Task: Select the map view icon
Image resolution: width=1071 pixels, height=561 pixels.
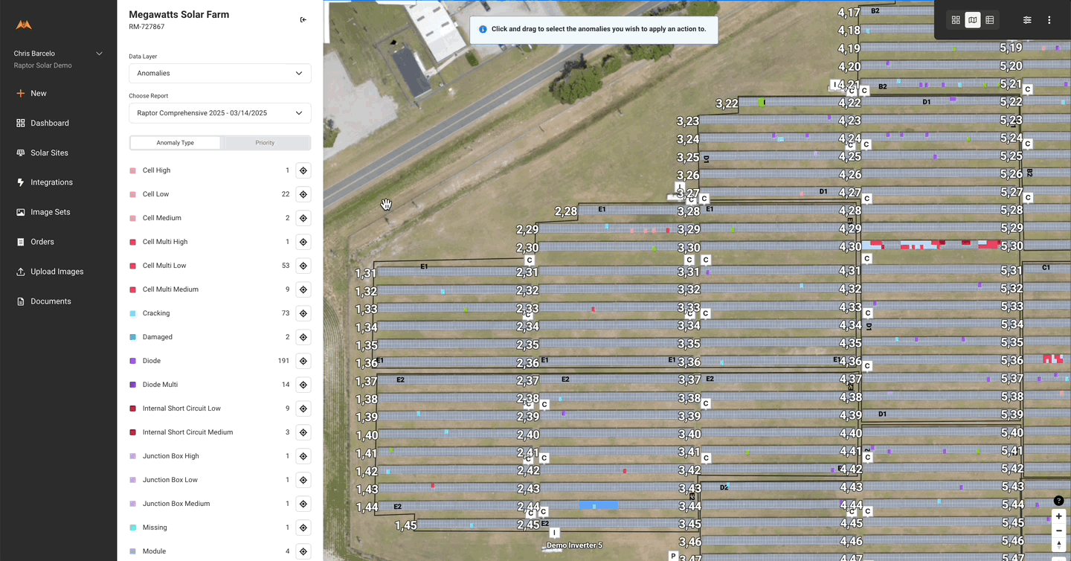Action: click(x=972, y=20)
